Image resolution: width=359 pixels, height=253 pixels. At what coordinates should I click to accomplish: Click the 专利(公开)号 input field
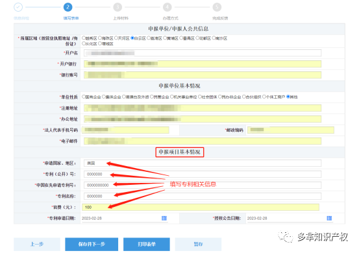(x=203, y=174)
